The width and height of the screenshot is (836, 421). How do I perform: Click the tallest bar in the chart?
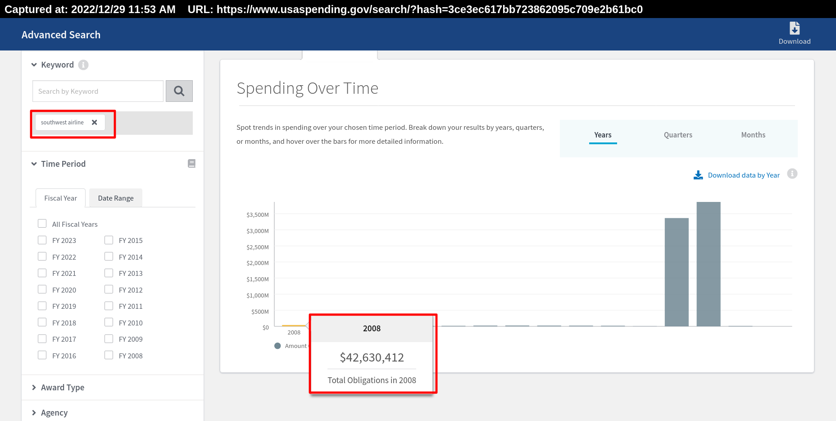709,264
